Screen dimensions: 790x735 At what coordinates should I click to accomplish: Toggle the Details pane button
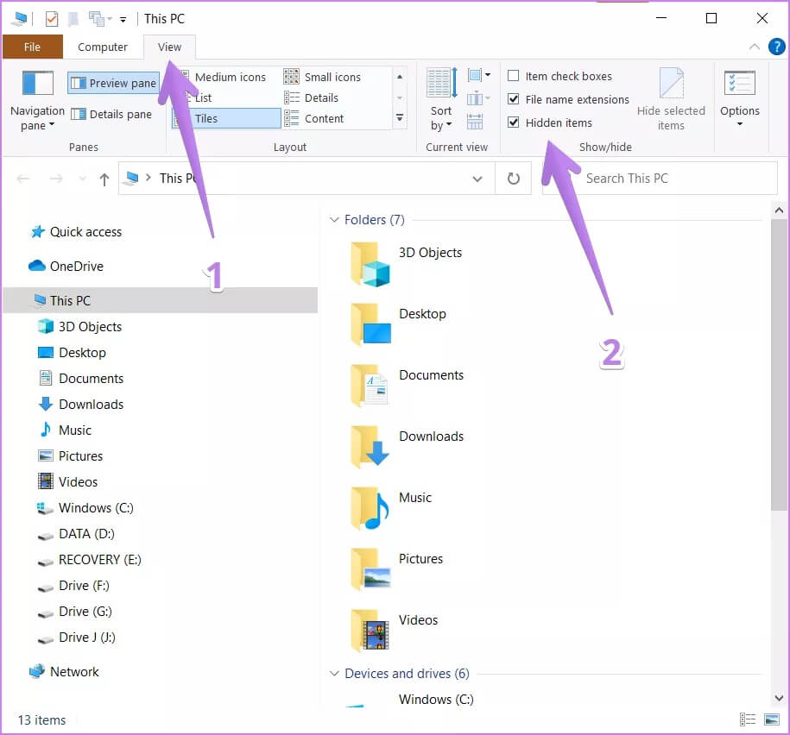click(111, 114)
